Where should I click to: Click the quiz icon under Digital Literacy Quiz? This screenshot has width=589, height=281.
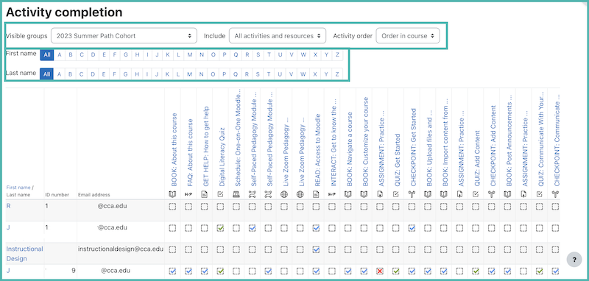pyautogui.click(x=220, y=194)
